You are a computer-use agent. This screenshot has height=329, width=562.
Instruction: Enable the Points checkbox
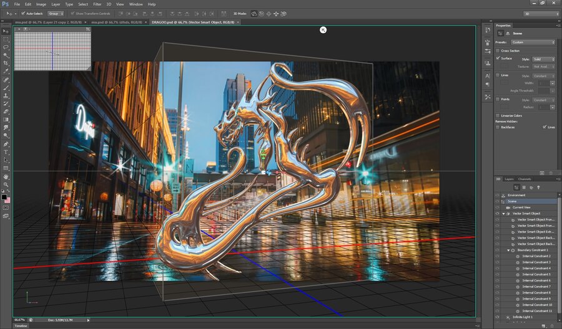tap(498, 99)
